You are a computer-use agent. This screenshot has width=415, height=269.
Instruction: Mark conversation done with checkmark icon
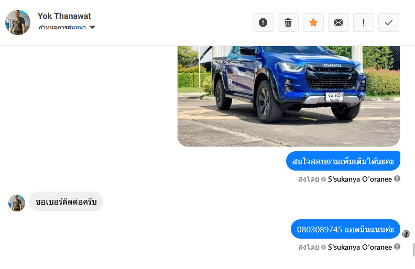coord(388,23)
